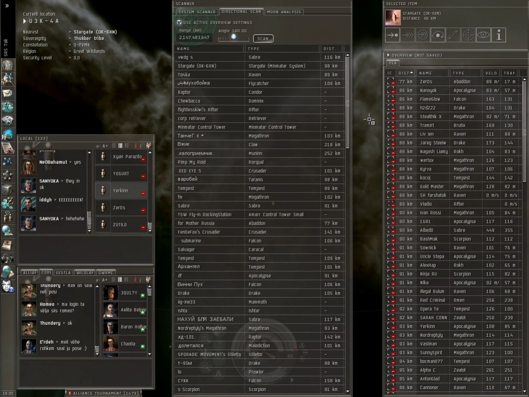The height and width of the screenshot is (397, 529).
Task: Click Stargate (OK-6XN) nearest link
Action: pos(95,32)
